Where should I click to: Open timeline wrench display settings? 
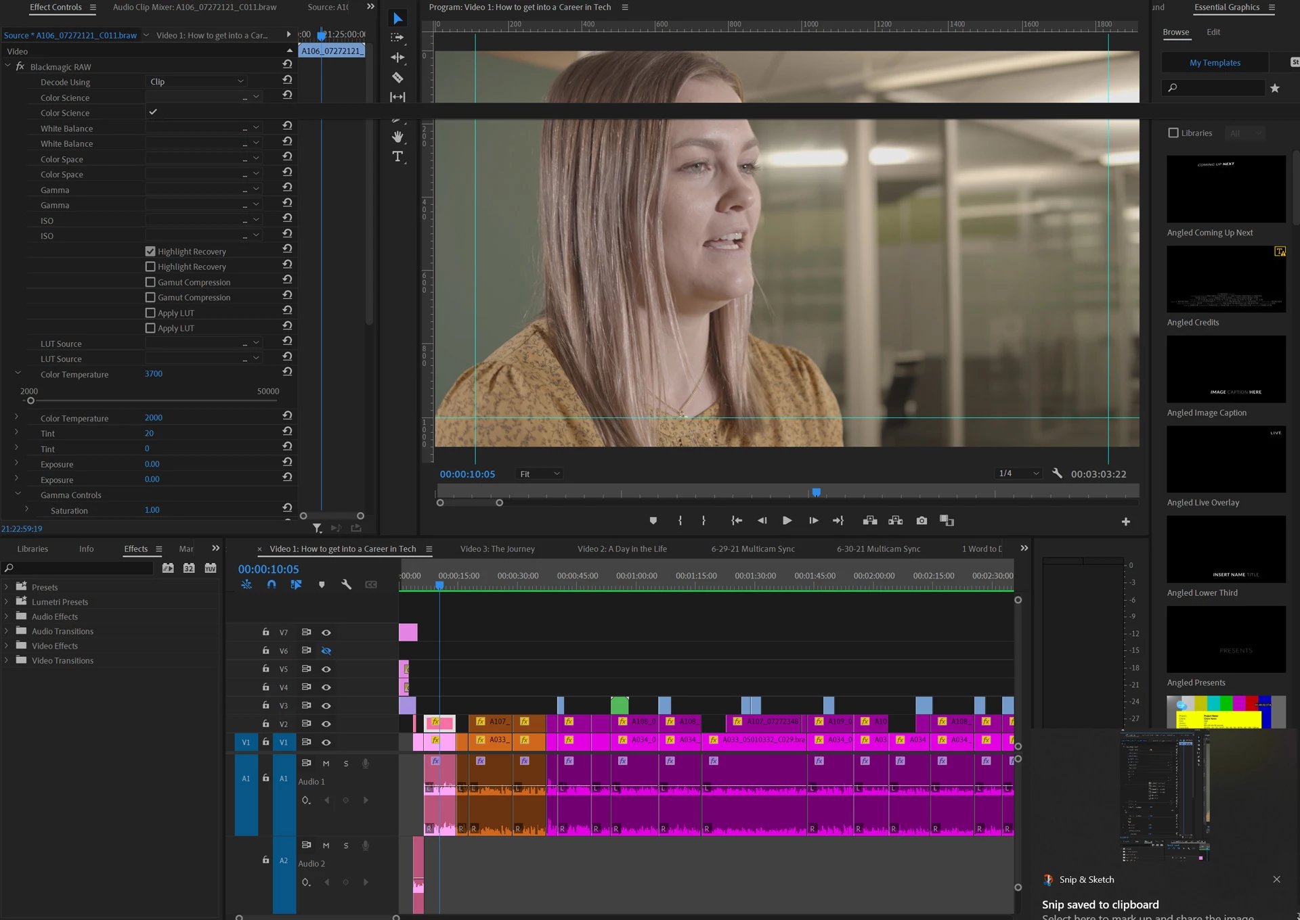pyautogui.click(x=346, y=584)
